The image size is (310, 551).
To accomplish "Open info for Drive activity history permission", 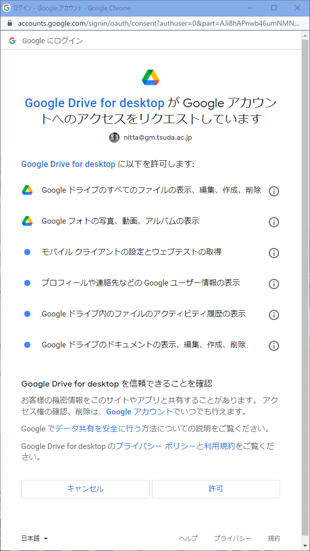I will pos(274,315).
